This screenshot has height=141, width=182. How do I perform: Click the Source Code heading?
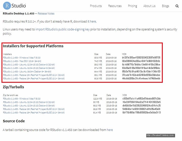[14, 121]
